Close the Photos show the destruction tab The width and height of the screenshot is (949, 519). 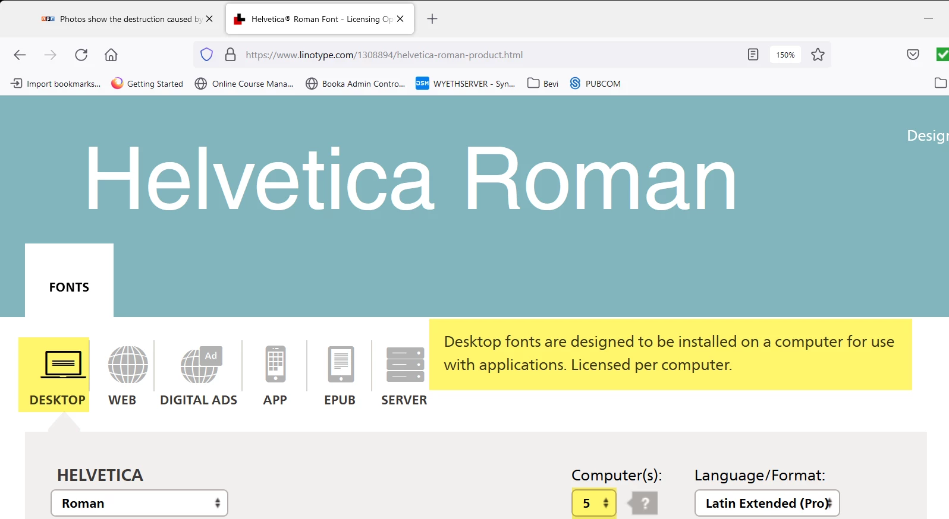(209, 19)
